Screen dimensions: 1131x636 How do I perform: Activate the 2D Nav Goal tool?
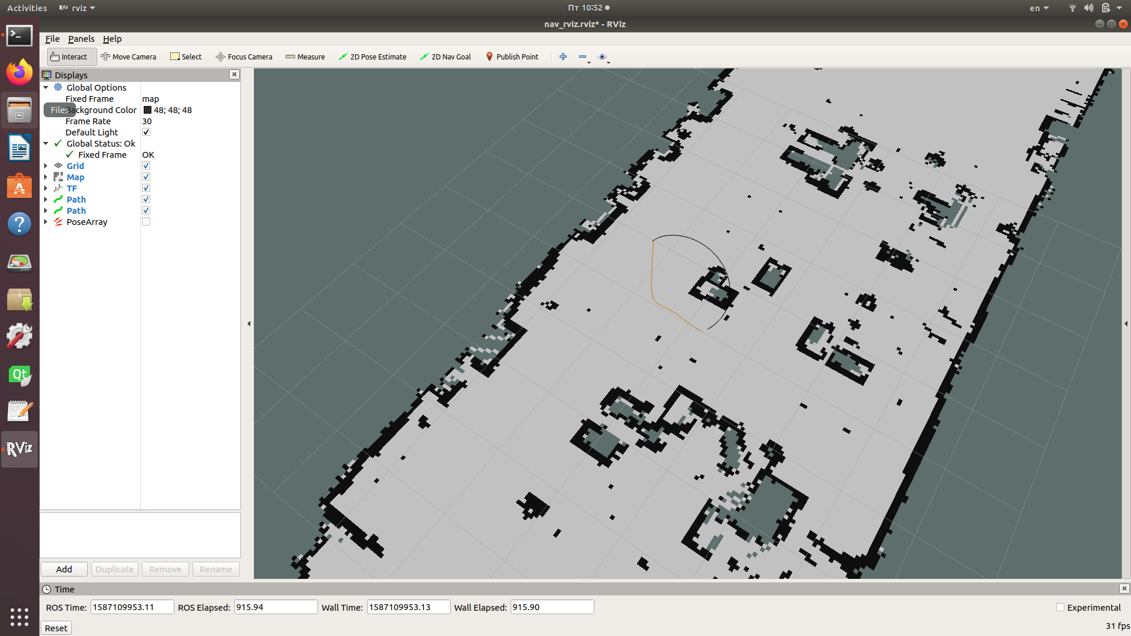tap(446, 57)
